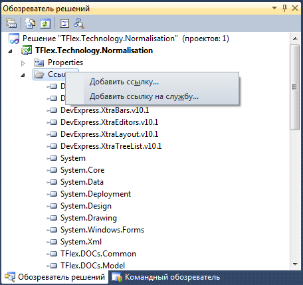Select the System.Data reference
The image size is (303, 285).
click(x=82, y=182)
